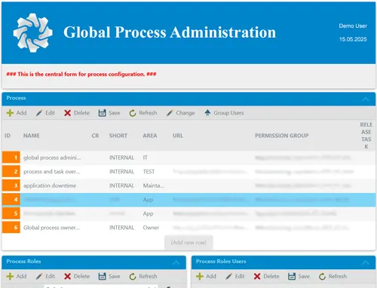This screenshot has width=377, height=288.
Task: Sort by the PERMISSION GROUP column header
Action: click(282, 136)
